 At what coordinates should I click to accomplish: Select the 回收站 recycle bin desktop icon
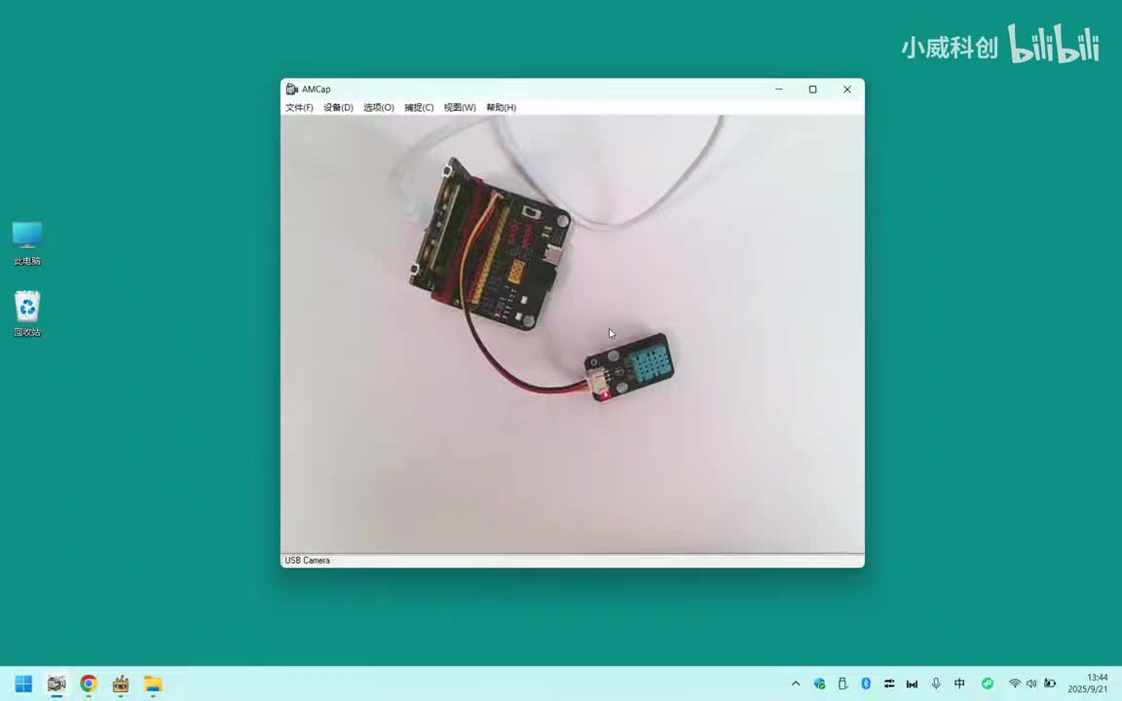[27, 314]
